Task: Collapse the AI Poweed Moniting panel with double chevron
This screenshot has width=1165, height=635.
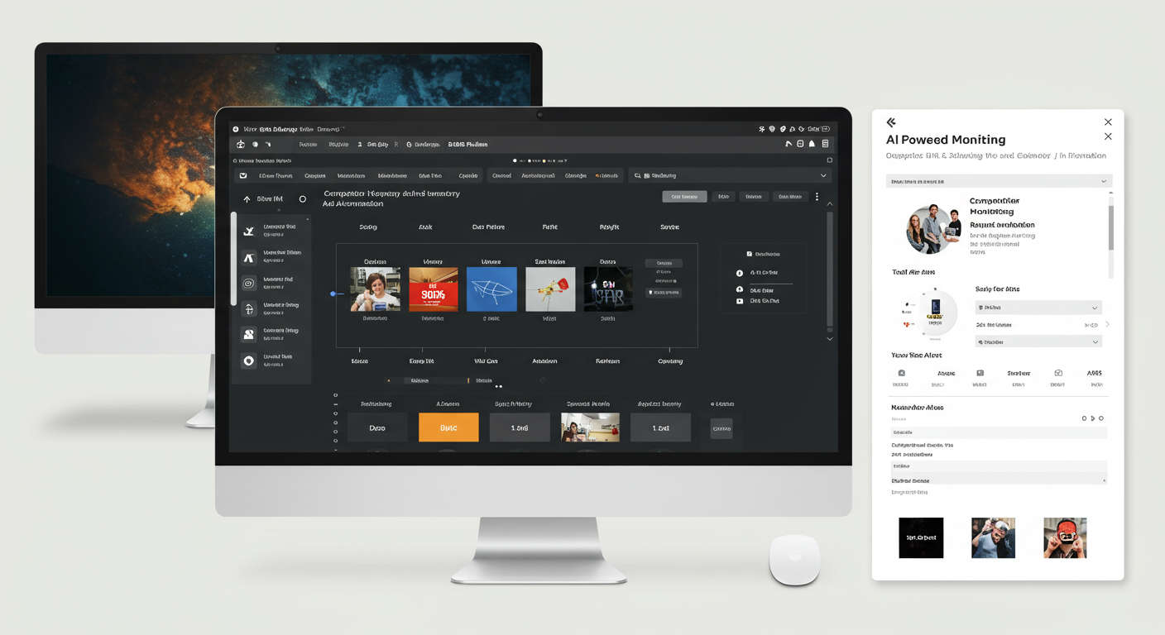Action: pos(891,122)
